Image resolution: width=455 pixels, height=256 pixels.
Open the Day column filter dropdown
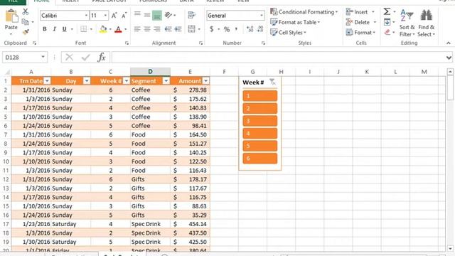(87, 81)
